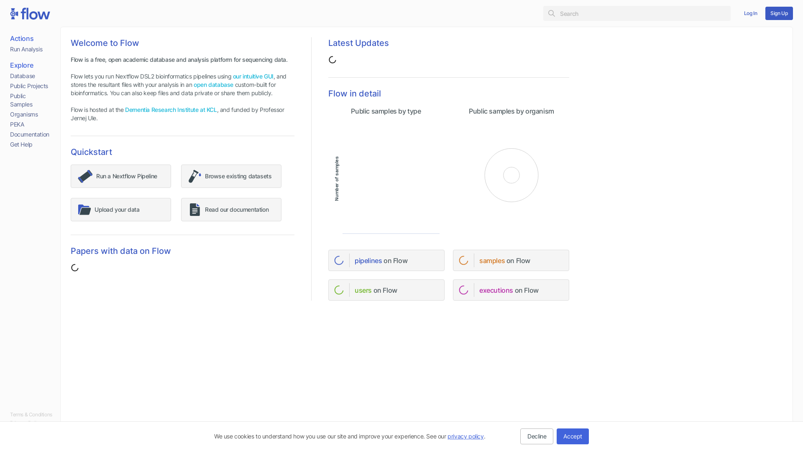Decline cookies in the banner

(x=537, y=436)
